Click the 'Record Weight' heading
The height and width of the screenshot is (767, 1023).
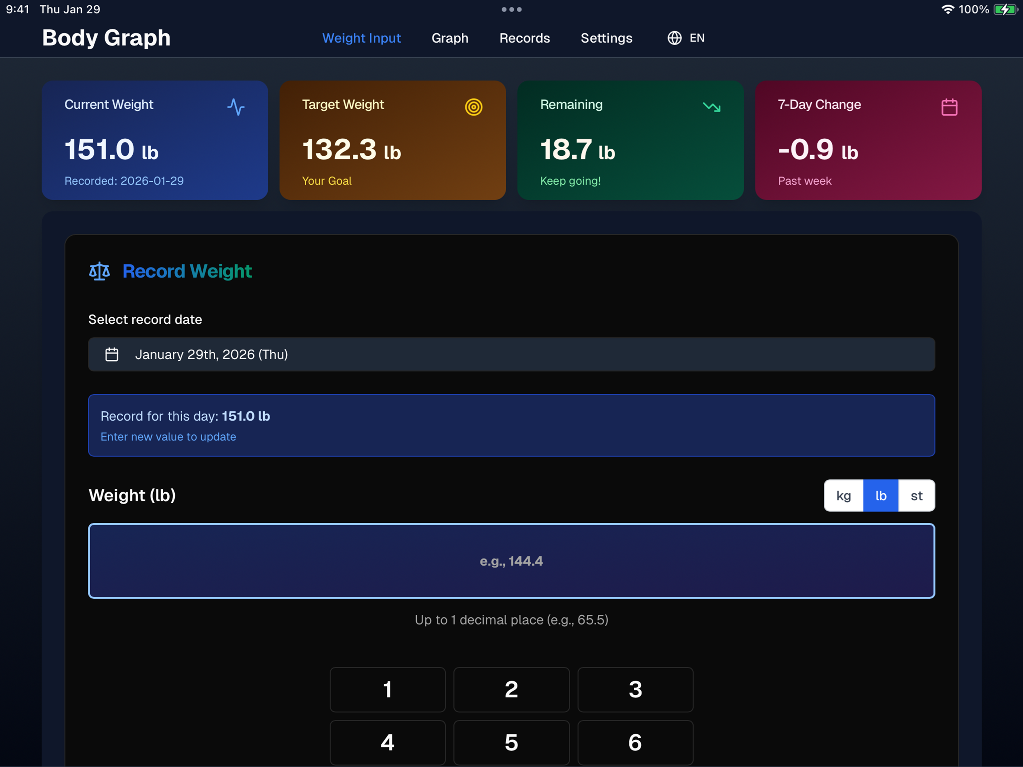[x=187, y=271]
